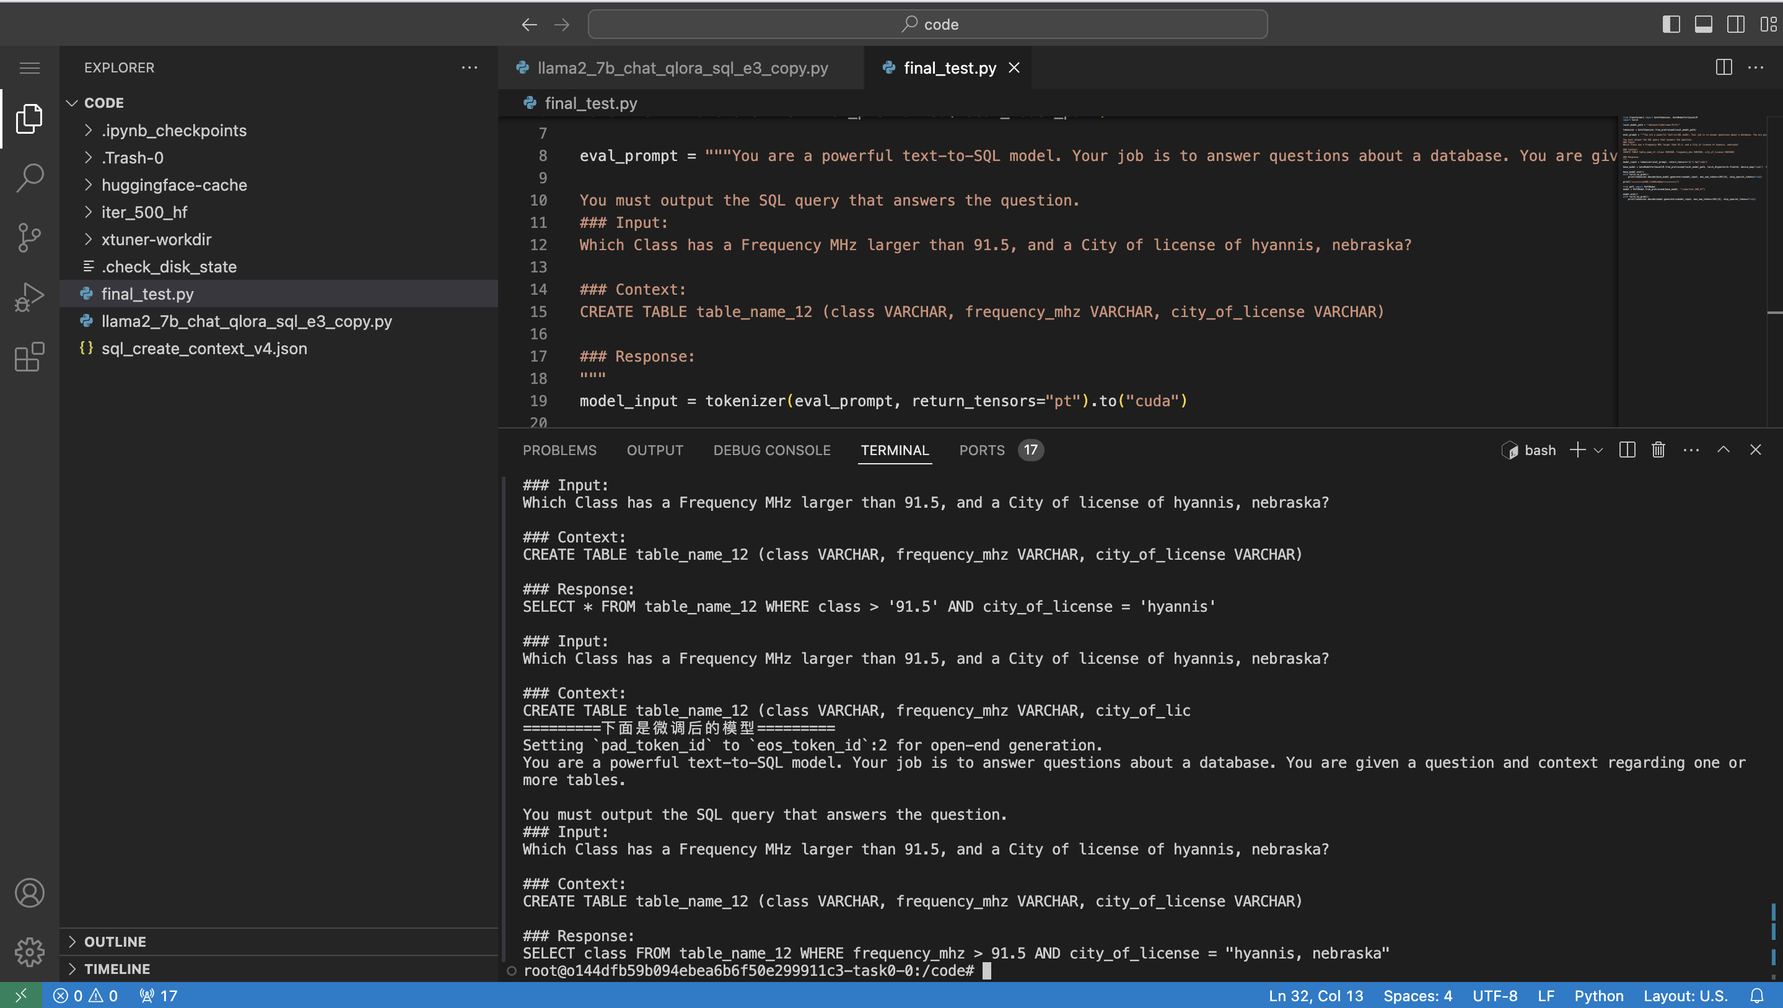Maximize the panel size chevron

tap(1724, 450)
